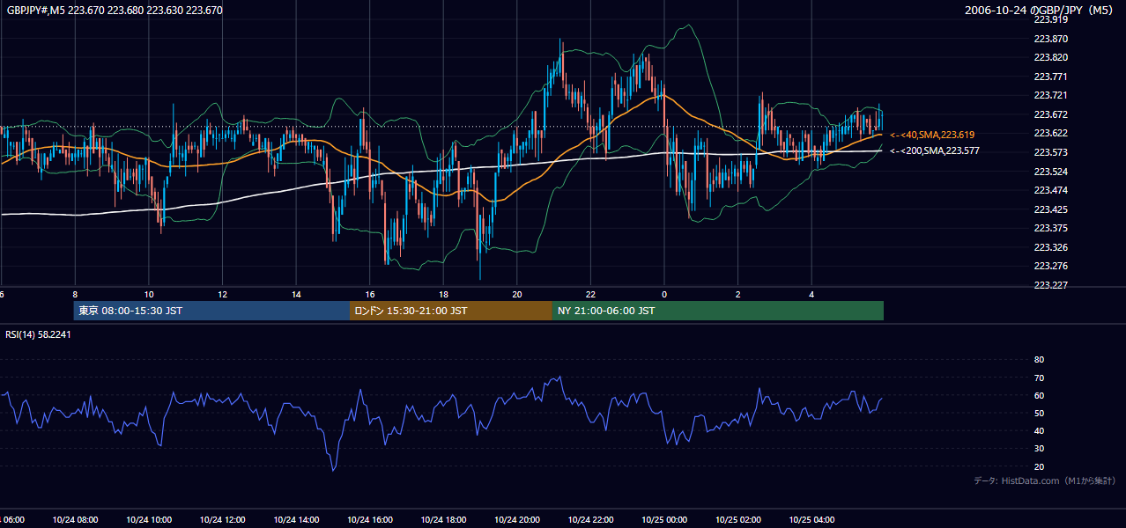Click price axis value 223.672
The height and width of the screenshot is (528, 1126).
tap(1050, 114)
